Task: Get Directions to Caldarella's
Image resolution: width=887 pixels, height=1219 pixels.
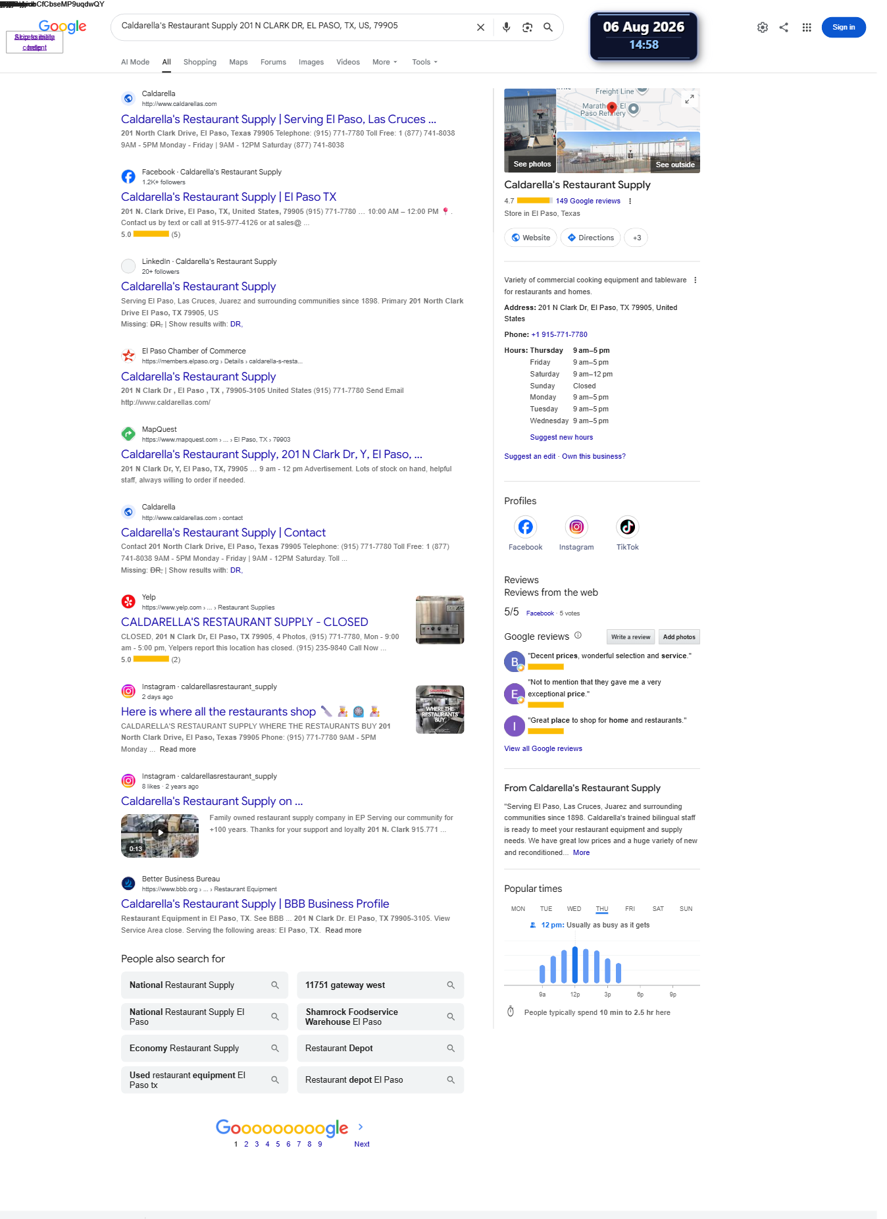Action: click(x=590, y=238)
